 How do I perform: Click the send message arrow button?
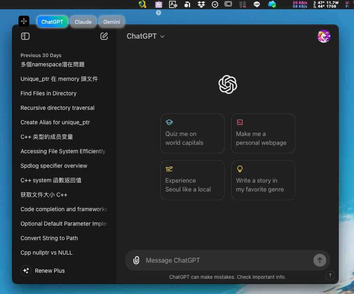click(x=320, y=260)
